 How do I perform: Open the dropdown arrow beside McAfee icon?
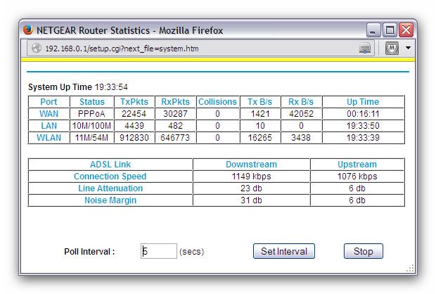pos(408,48)
